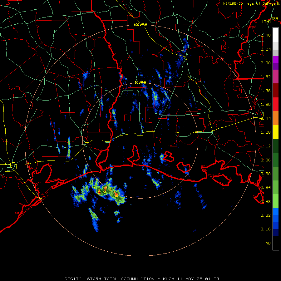Click the Digital Storm Total Accumulation caption
The height and width of the screenshot is (281, 281).
point(142,279)
